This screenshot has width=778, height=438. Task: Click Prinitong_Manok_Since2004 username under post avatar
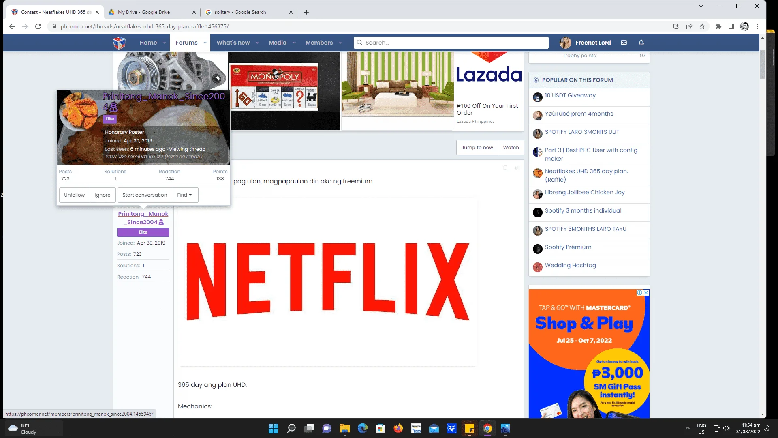click(x=143, y=218)
